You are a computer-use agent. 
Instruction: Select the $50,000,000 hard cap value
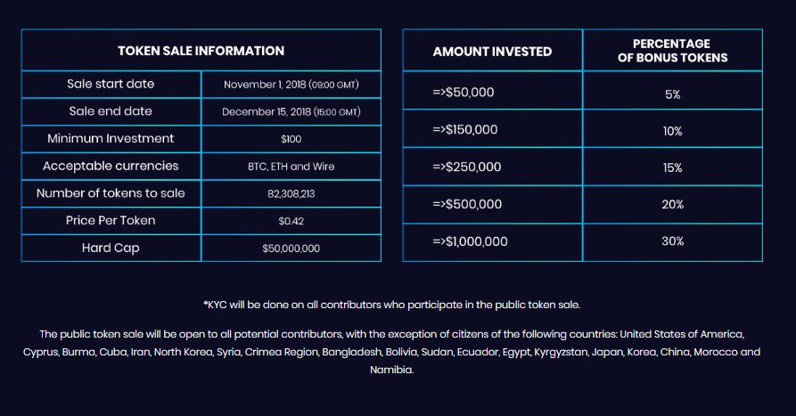click(x=291, y=249)
